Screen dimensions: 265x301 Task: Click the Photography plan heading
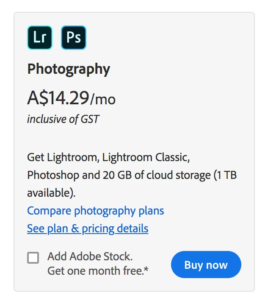[69, 69]
